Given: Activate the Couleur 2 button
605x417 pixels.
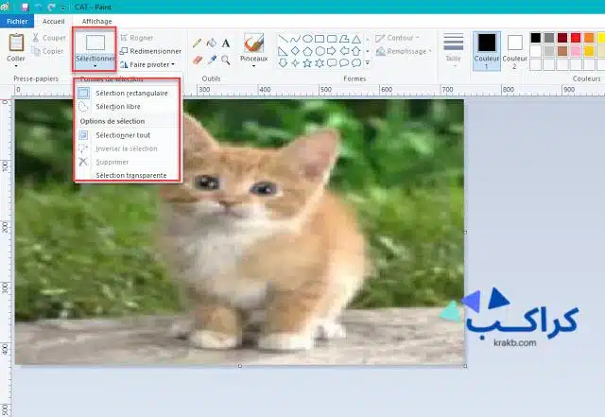Looking at the screenshot, I should (x=514, y=51).
